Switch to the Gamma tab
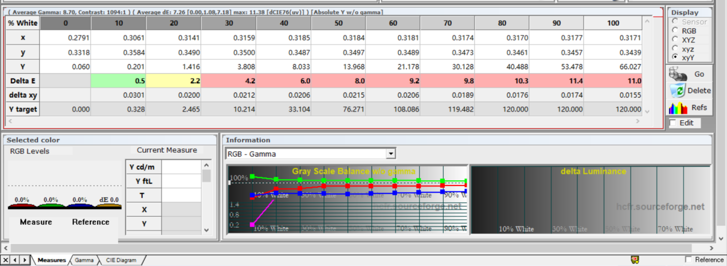727x266 pixels. 84,260
